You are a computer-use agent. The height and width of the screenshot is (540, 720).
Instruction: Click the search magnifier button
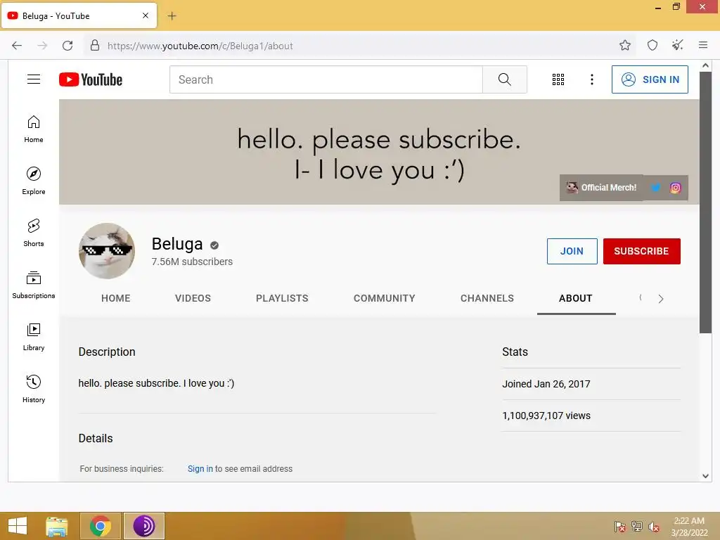(x=504, y=79)
